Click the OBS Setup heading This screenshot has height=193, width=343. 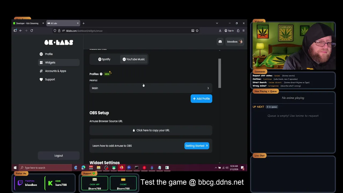click(x=99, y=113)
